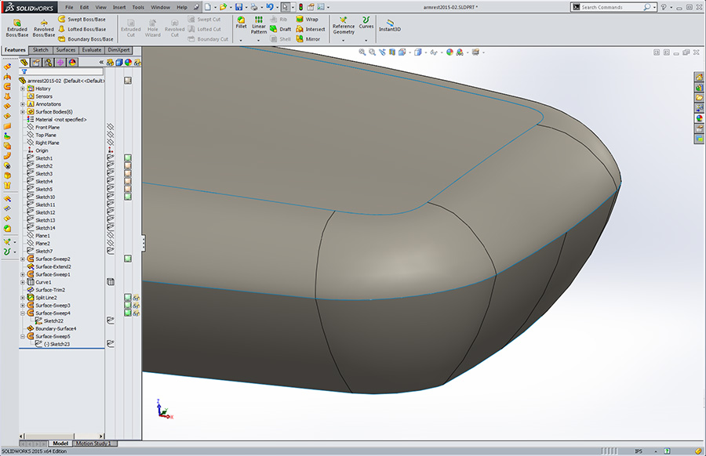Viewport: 706px width, 456px height.
Task: Toggle display state box for Sketch1
Action: 127,158
